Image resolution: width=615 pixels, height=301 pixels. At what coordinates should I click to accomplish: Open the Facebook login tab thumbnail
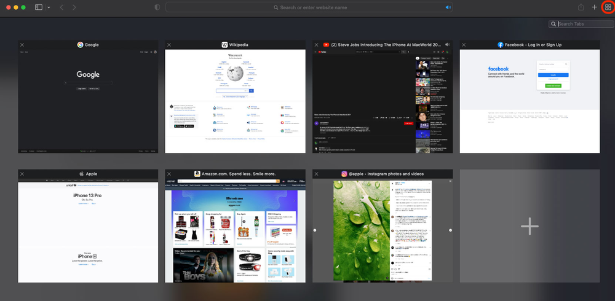click(530, 101)
